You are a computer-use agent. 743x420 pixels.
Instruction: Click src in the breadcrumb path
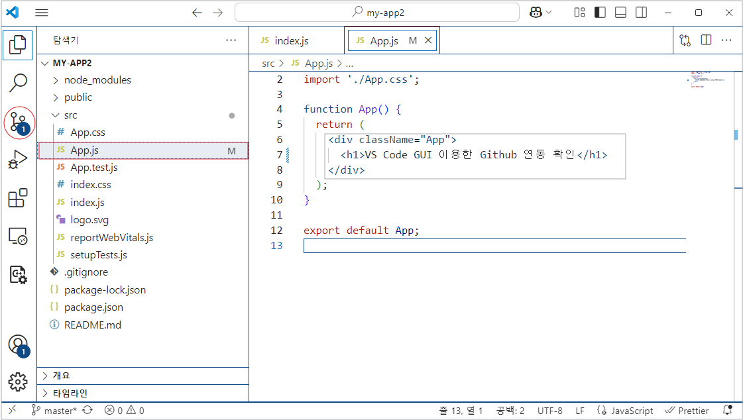pyautogui.click(x=268, y=64)
